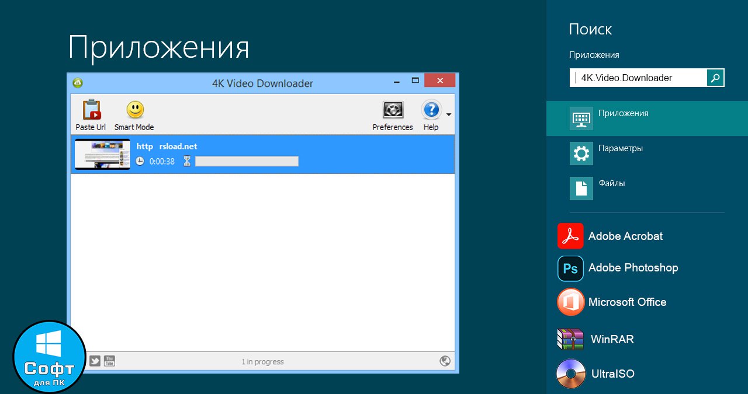Click the clock duration icon
Image resolution: width=748 pixels, height=394 pixels.
140,161
